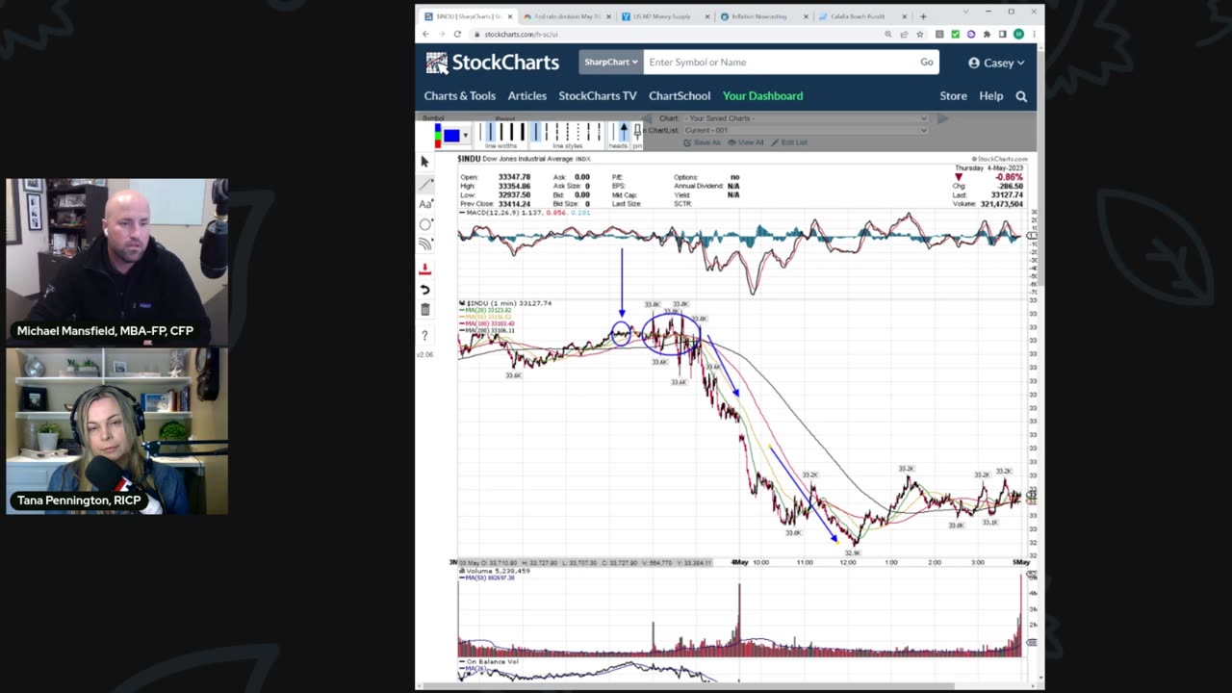
Task: Go to Your Dashboard
Action: point(762,96)
